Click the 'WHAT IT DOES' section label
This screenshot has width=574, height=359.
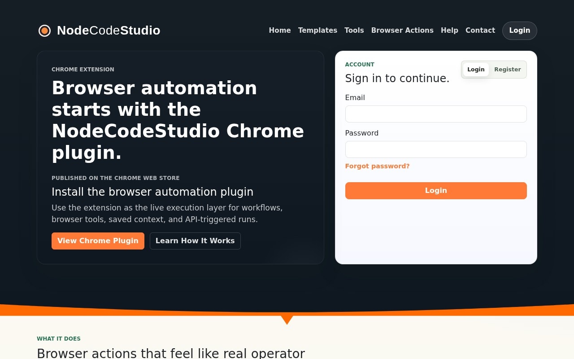59,339
